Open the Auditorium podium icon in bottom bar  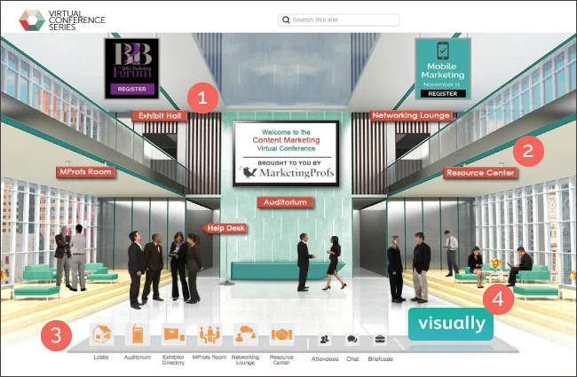[138, 334]
